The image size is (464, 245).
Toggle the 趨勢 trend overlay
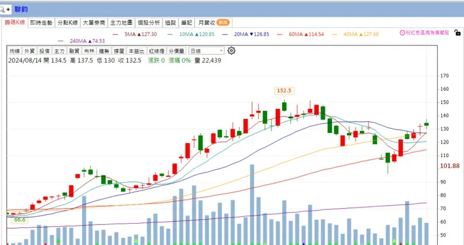point(104,51)
